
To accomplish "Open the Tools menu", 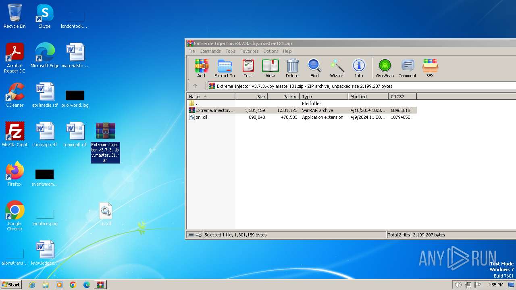I will pos(231,51).
